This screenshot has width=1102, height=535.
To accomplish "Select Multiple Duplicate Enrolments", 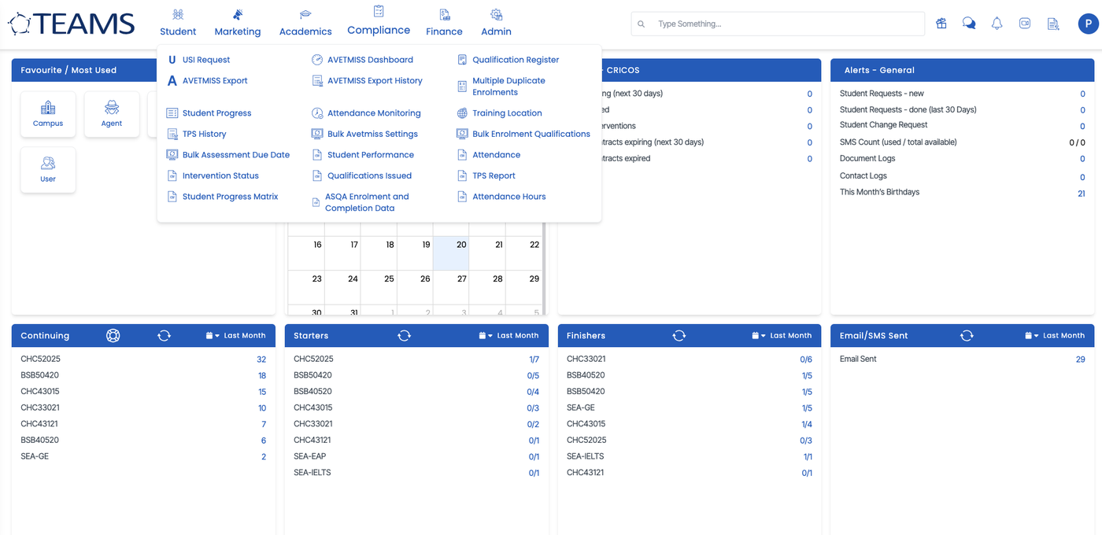I will (x=508, y=87).
